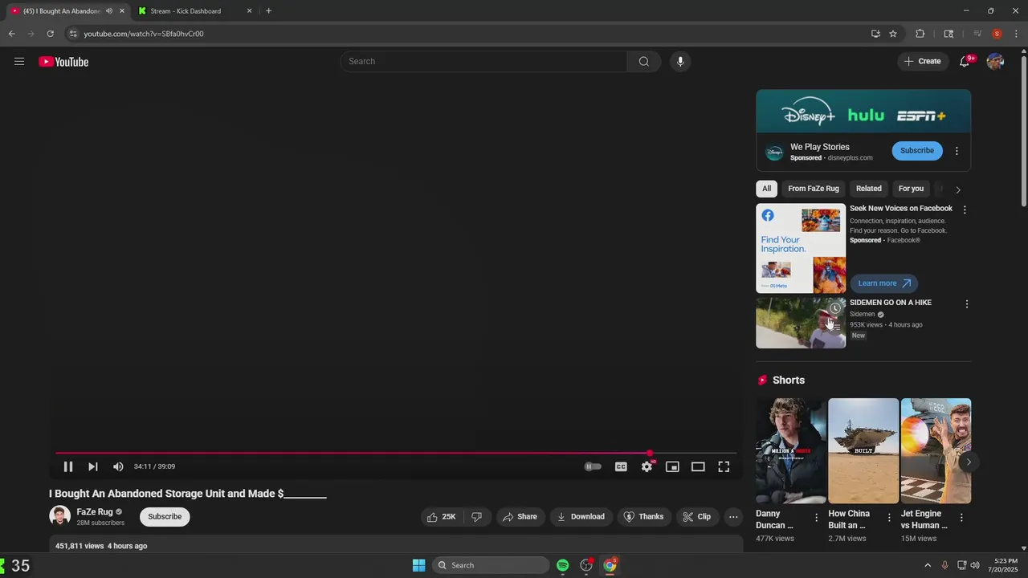Switch to Kick Dashboard browser tab

195,11
